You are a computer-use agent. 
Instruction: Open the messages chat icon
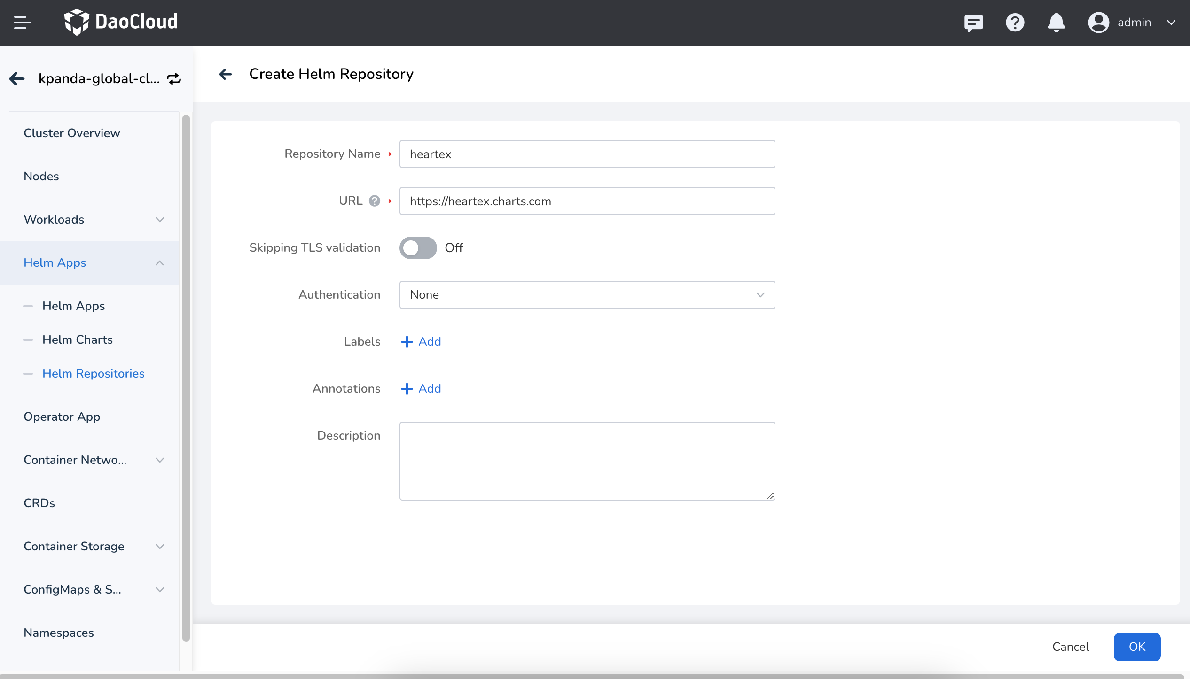[973, 23]
